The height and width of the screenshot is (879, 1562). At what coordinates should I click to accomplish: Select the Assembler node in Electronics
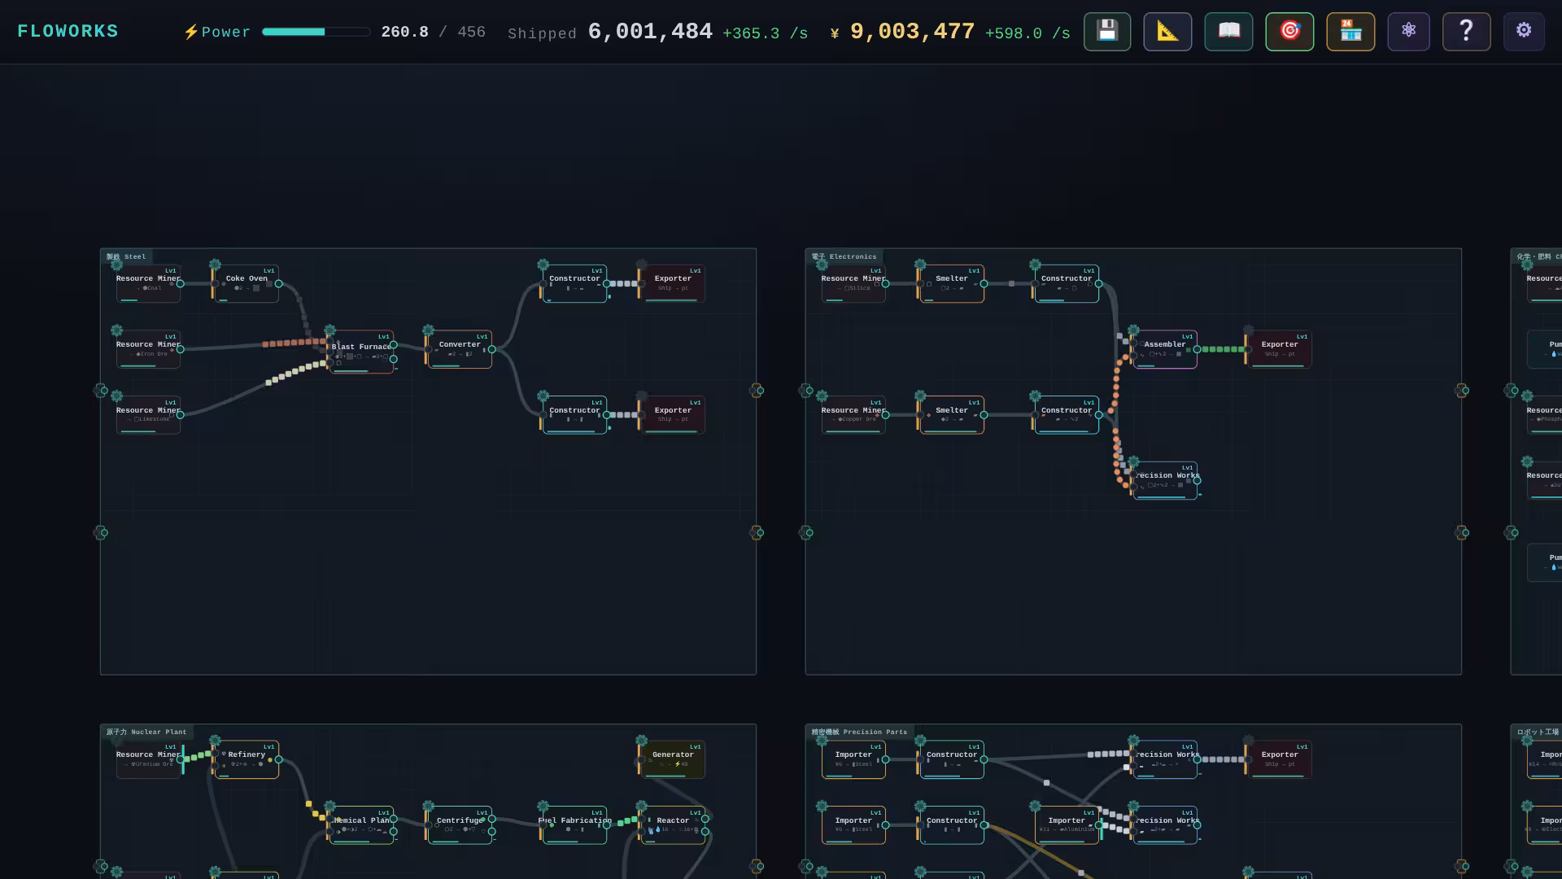pos(1164,349)
